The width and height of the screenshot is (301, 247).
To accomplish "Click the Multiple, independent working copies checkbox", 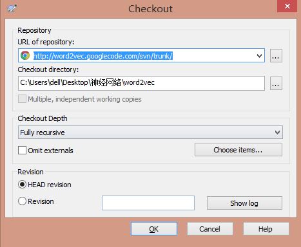I will [x=22, y=99].
